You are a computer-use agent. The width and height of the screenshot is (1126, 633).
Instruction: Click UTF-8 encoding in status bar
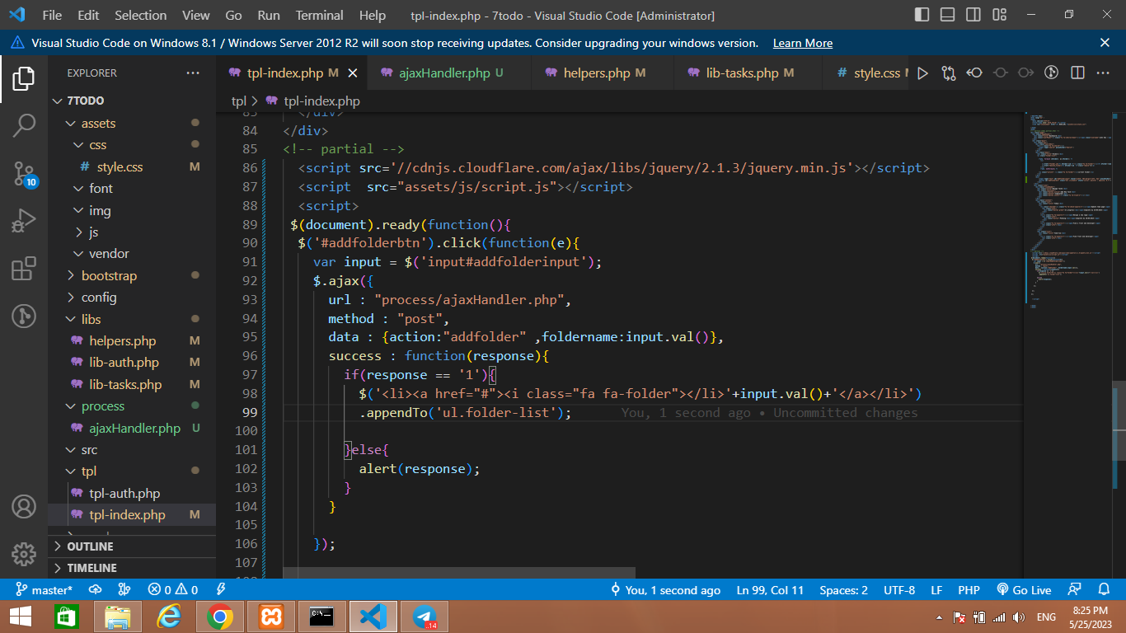[899, 590]
